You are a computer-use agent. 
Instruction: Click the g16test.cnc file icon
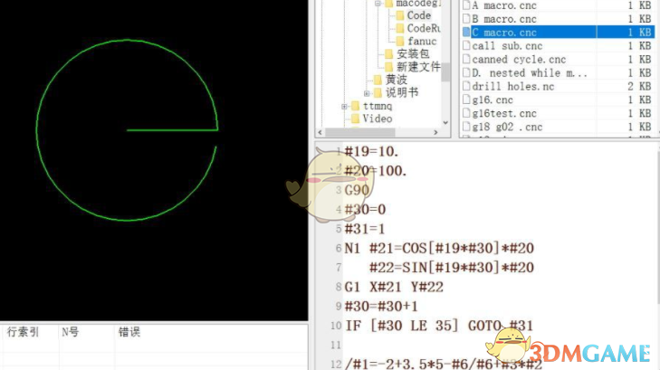point(466,113)
